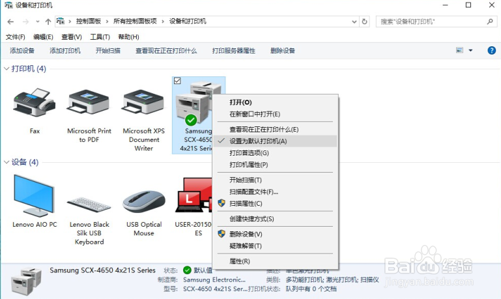Click Samsung Electronic... manufacturer text
Viewport: 501px width, 299px height.
coord(214,280)
